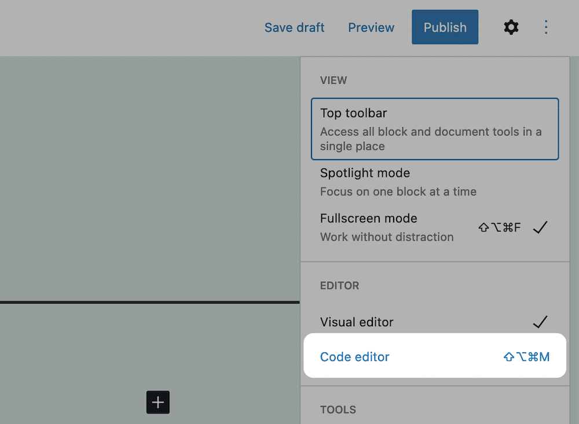Click the Save draft link
Screen dimensions: 579x424
[294, 27]
